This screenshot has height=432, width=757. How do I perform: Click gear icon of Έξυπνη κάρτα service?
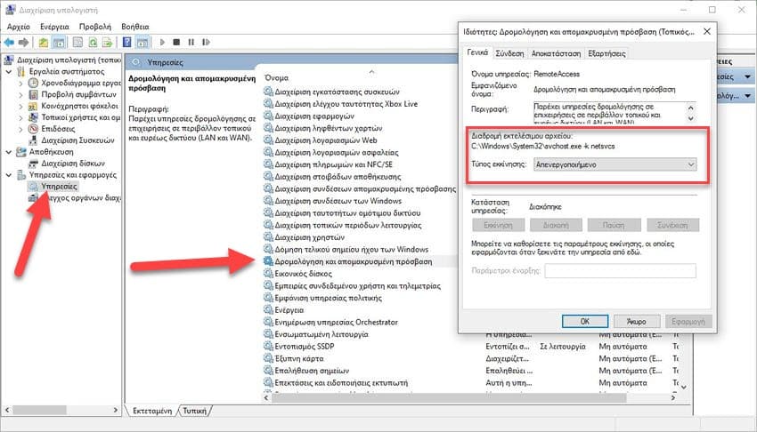pyautogui.click(x=268, y=358)
